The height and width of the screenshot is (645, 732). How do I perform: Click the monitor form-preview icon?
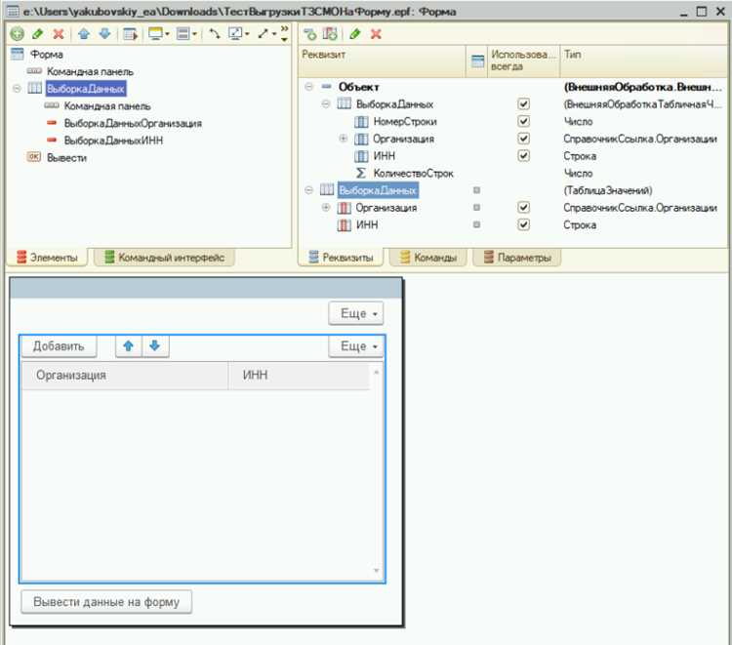pyautogui.click(x=155, y=33)
